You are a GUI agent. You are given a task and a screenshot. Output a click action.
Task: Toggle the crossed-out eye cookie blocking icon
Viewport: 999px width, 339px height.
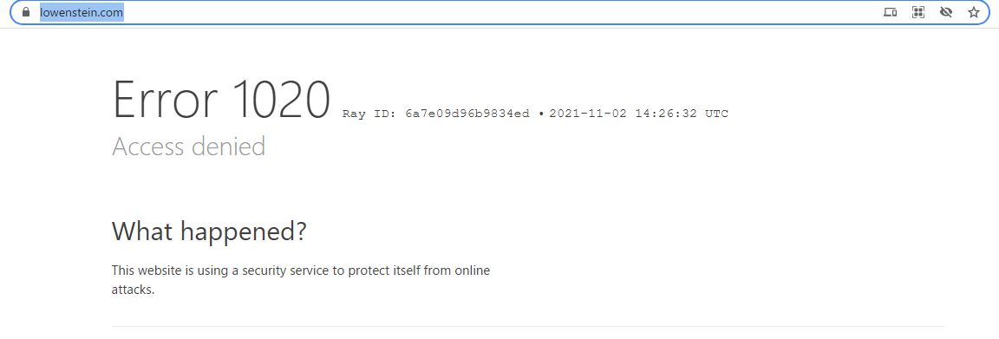[945, 12]
